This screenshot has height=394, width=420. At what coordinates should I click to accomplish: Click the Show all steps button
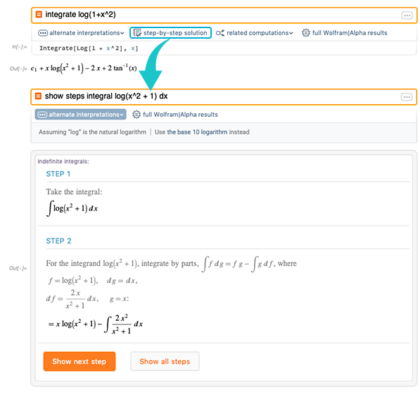point(165,362)
